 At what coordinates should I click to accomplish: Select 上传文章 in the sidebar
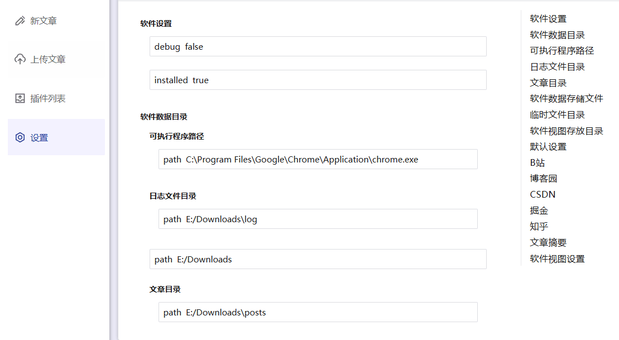click(x=56, y=59)
